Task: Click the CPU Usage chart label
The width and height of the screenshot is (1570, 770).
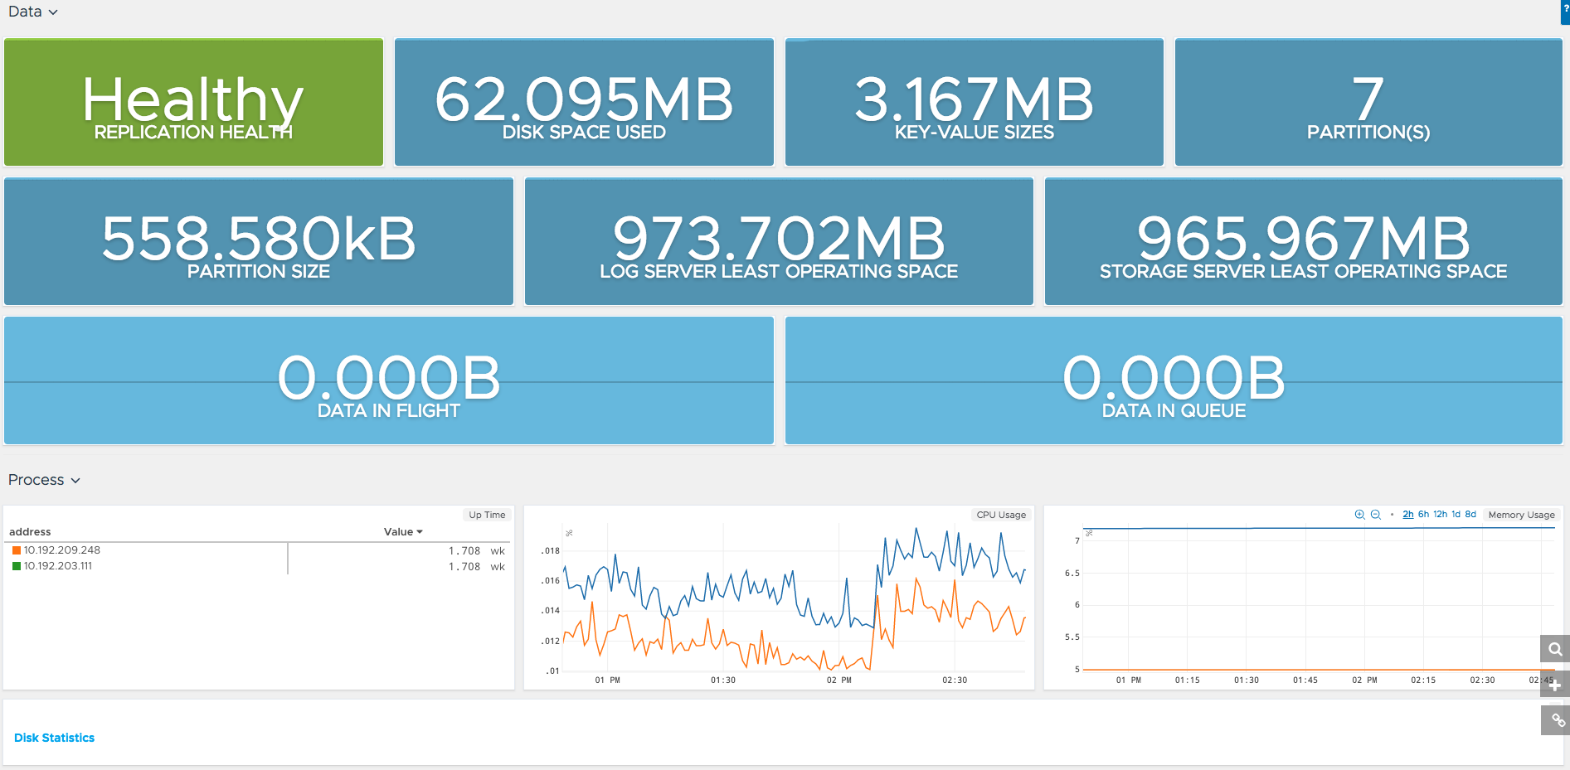Action: (x=1001, y=515)
